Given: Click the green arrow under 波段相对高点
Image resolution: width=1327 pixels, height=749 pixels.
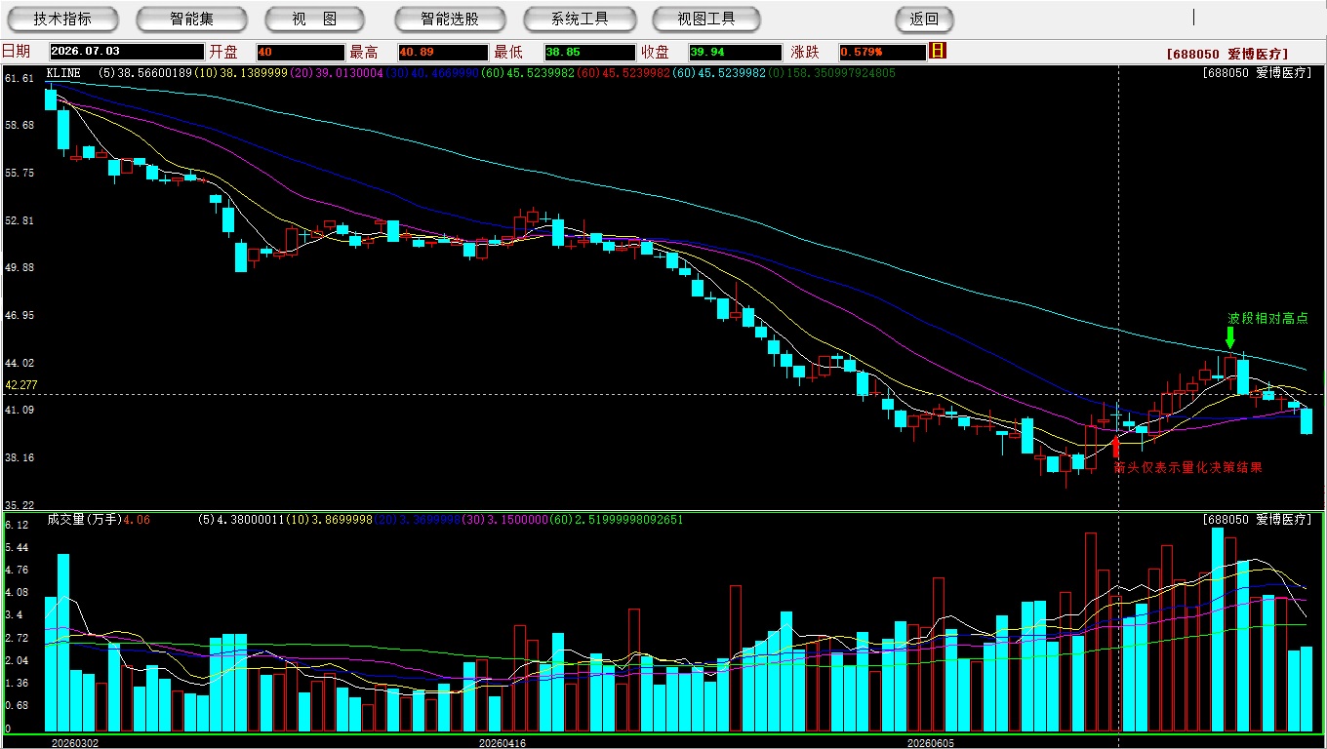Looking at the screenshot, I should 1229,337.
